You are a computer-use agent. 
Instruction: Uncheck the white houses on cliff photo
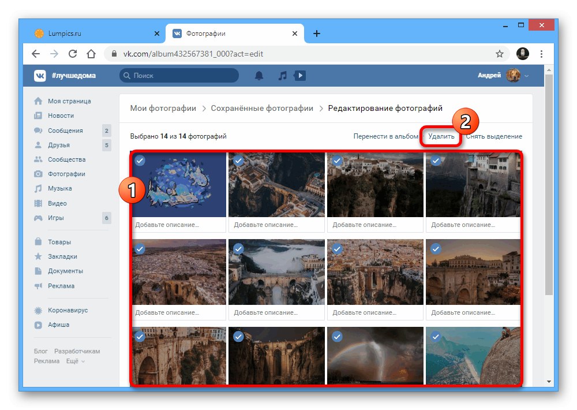[x=337, y=161]
